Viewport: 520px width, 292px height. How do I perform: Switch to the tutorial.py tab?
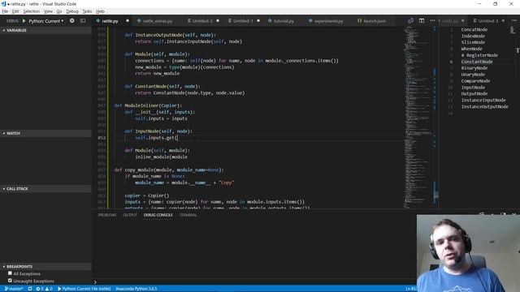tap(284, 21)
